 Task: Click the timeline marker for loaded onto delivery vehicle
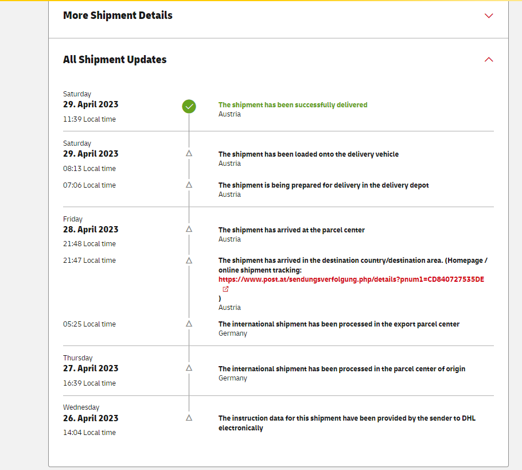(x=189, y=153)
